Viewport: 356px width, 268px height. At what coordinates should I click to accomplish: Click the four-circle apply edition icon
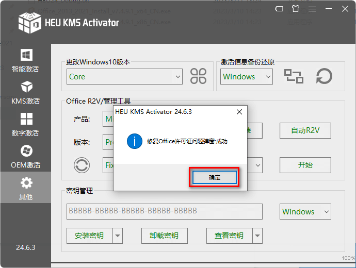pyautogui.click(x=198, y=76)
